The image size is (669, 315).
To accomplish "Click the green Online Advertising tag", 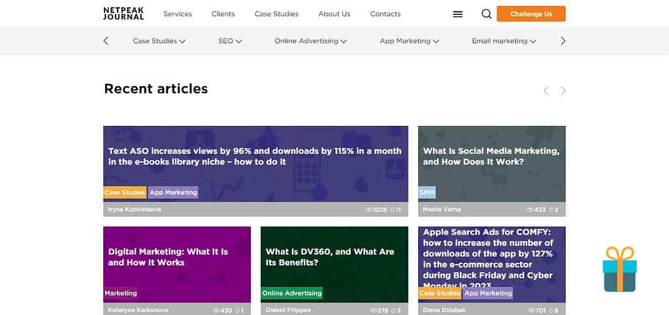I will [291, 293].
